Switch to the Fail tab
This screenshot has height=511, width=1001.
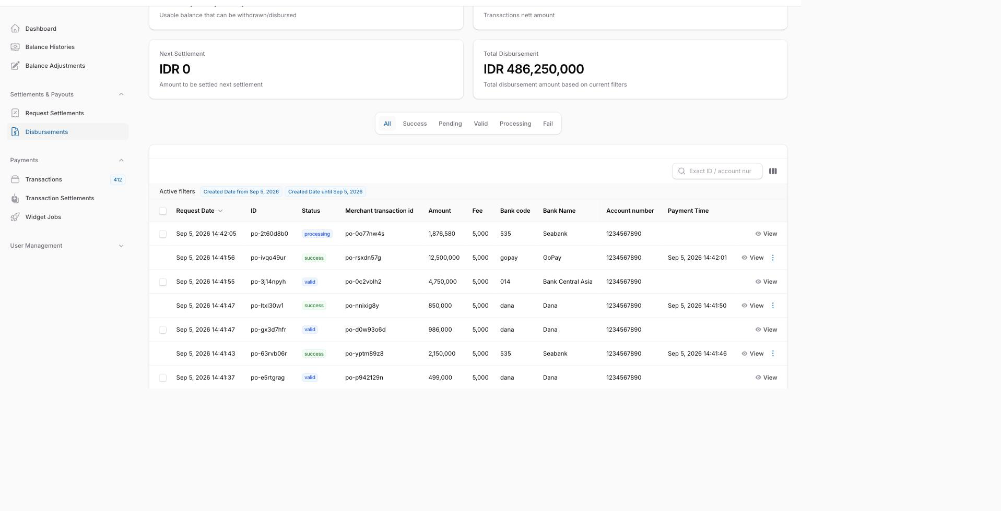(x=548, y=124)
